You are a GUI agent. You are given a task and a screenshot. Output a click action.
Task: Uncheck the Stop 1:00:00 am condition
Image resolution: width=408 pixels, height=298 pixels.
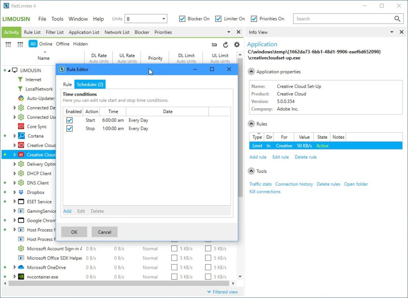pyautogui.click(x=69, y=129)
